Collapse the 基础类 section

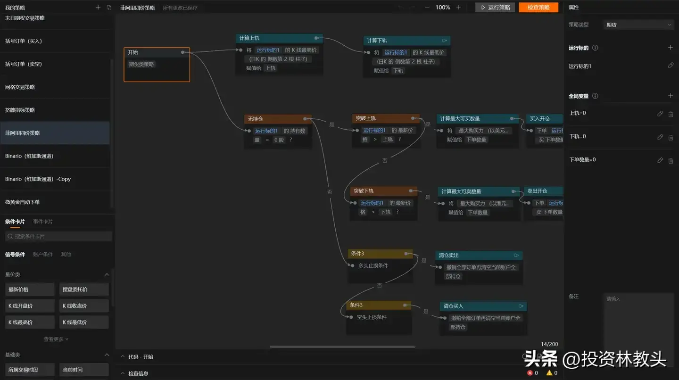point(107,355)
